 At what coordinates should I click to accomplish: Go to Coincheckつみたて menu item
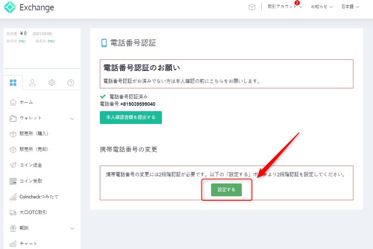click(x=39, y=197)
